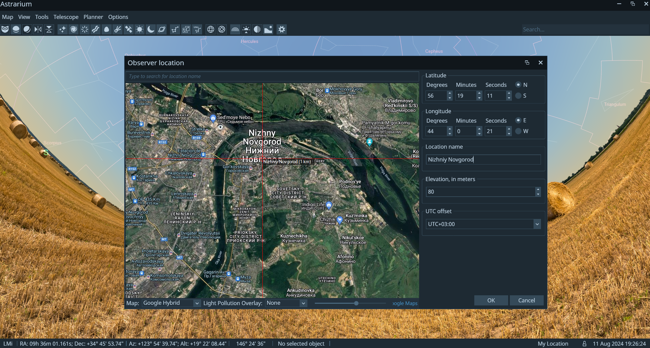This screenshot has height=348, width=650.
Task: Toggle the crescent Moon display icon
Action: tap(151, 29)
